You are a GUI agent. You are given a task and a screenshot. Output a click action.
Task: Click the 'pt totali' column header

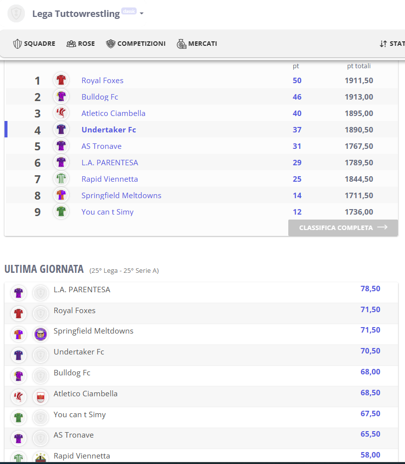point(359,66)
